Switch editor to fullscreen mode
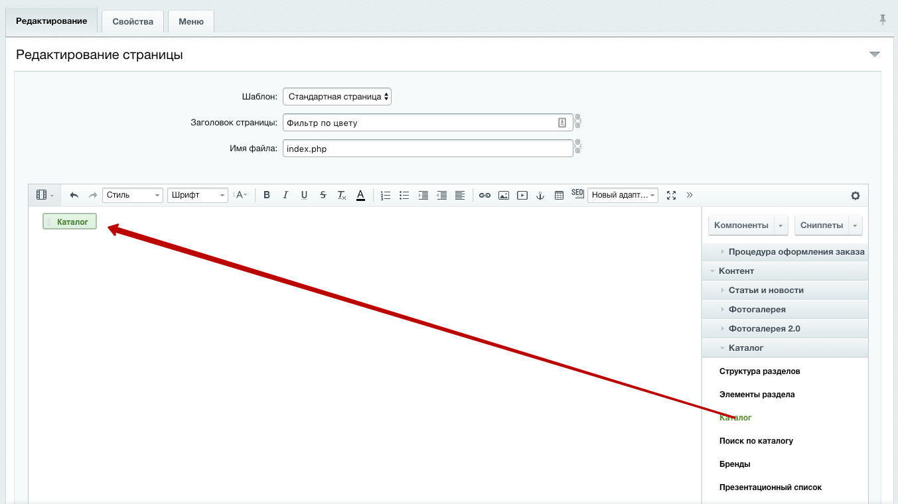Viewport: 898px width, 504px height. [671, 195]
